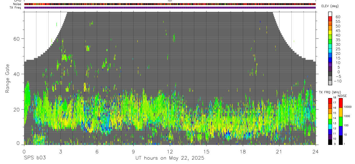The image size is (355, 164).
Task: Click the 'ELEV (deg)' legend title
Action: coord(330,6)
